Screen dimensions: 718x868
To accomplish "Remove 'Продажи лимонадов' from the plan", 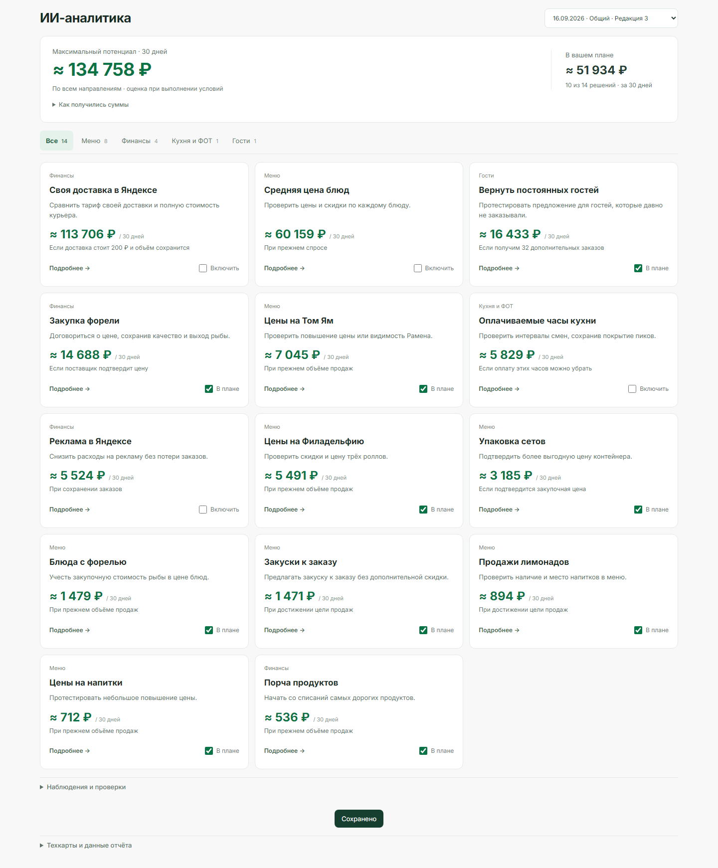I will (638, 630).
